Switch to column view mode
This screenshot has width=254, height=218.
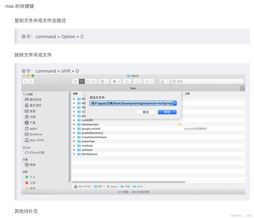tap(87, 81)
